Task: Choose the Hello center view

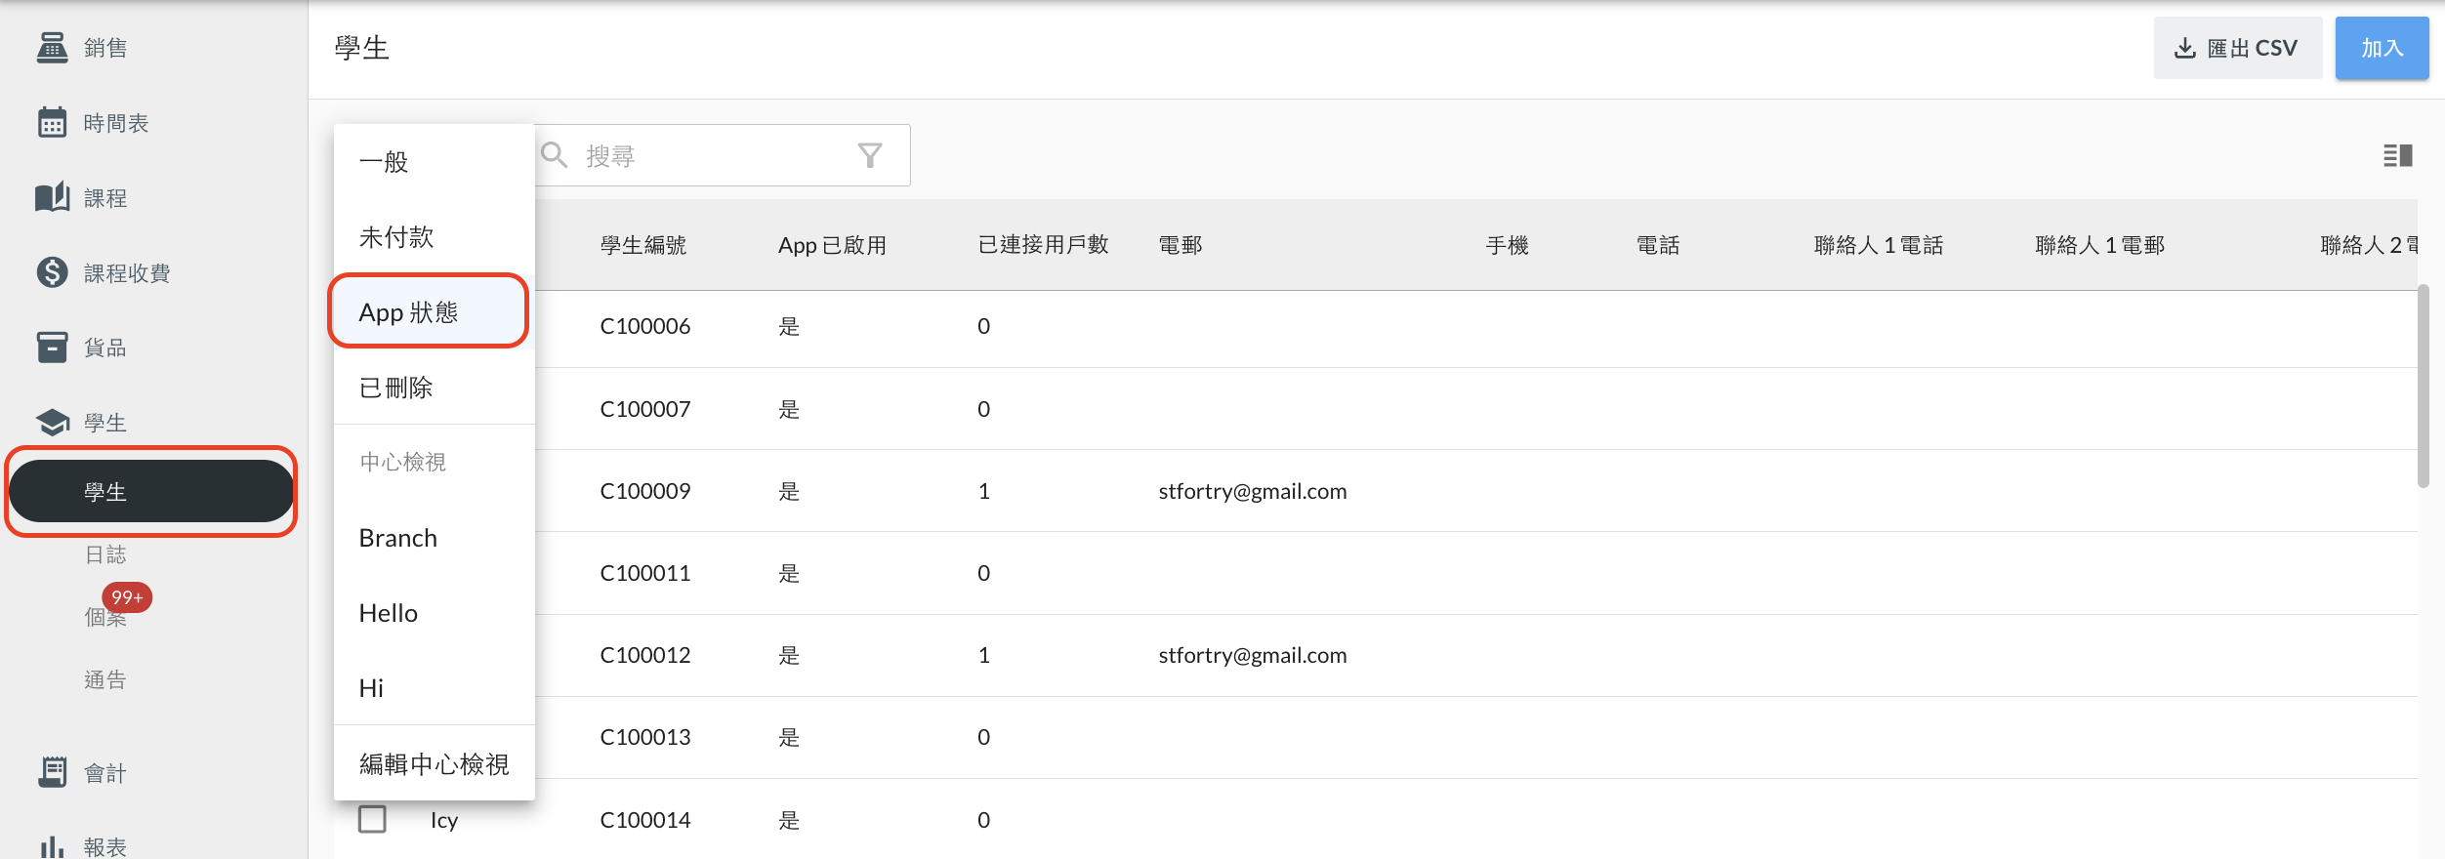Action: click(x=435, y=613)
